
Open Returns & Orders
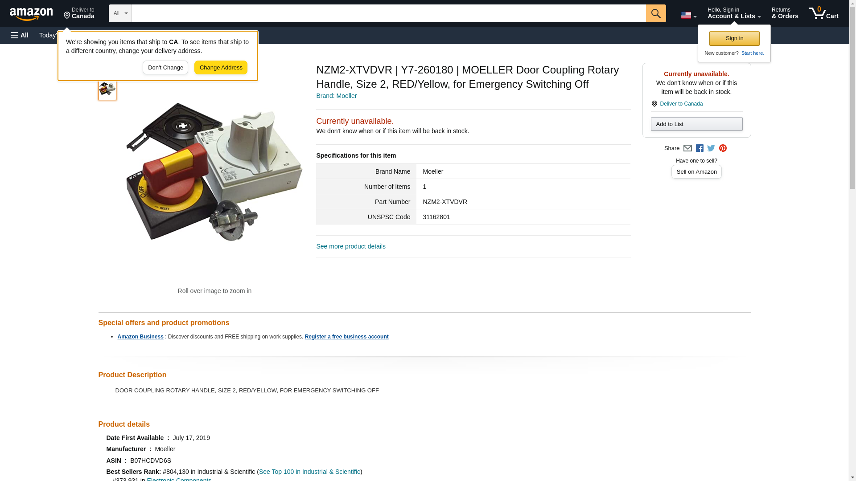(785, 13)
